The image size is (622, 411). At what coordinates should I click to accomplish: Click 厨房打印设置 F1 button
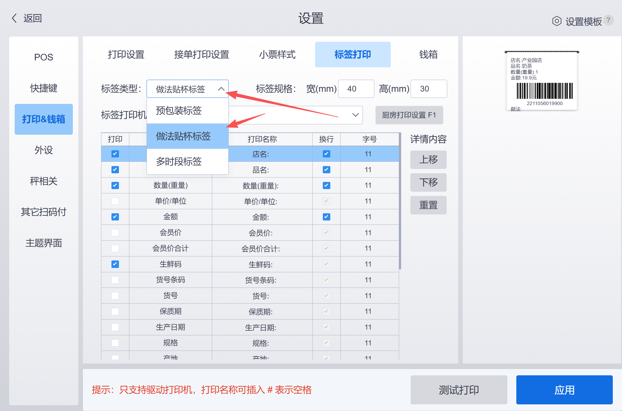(409, 115)
